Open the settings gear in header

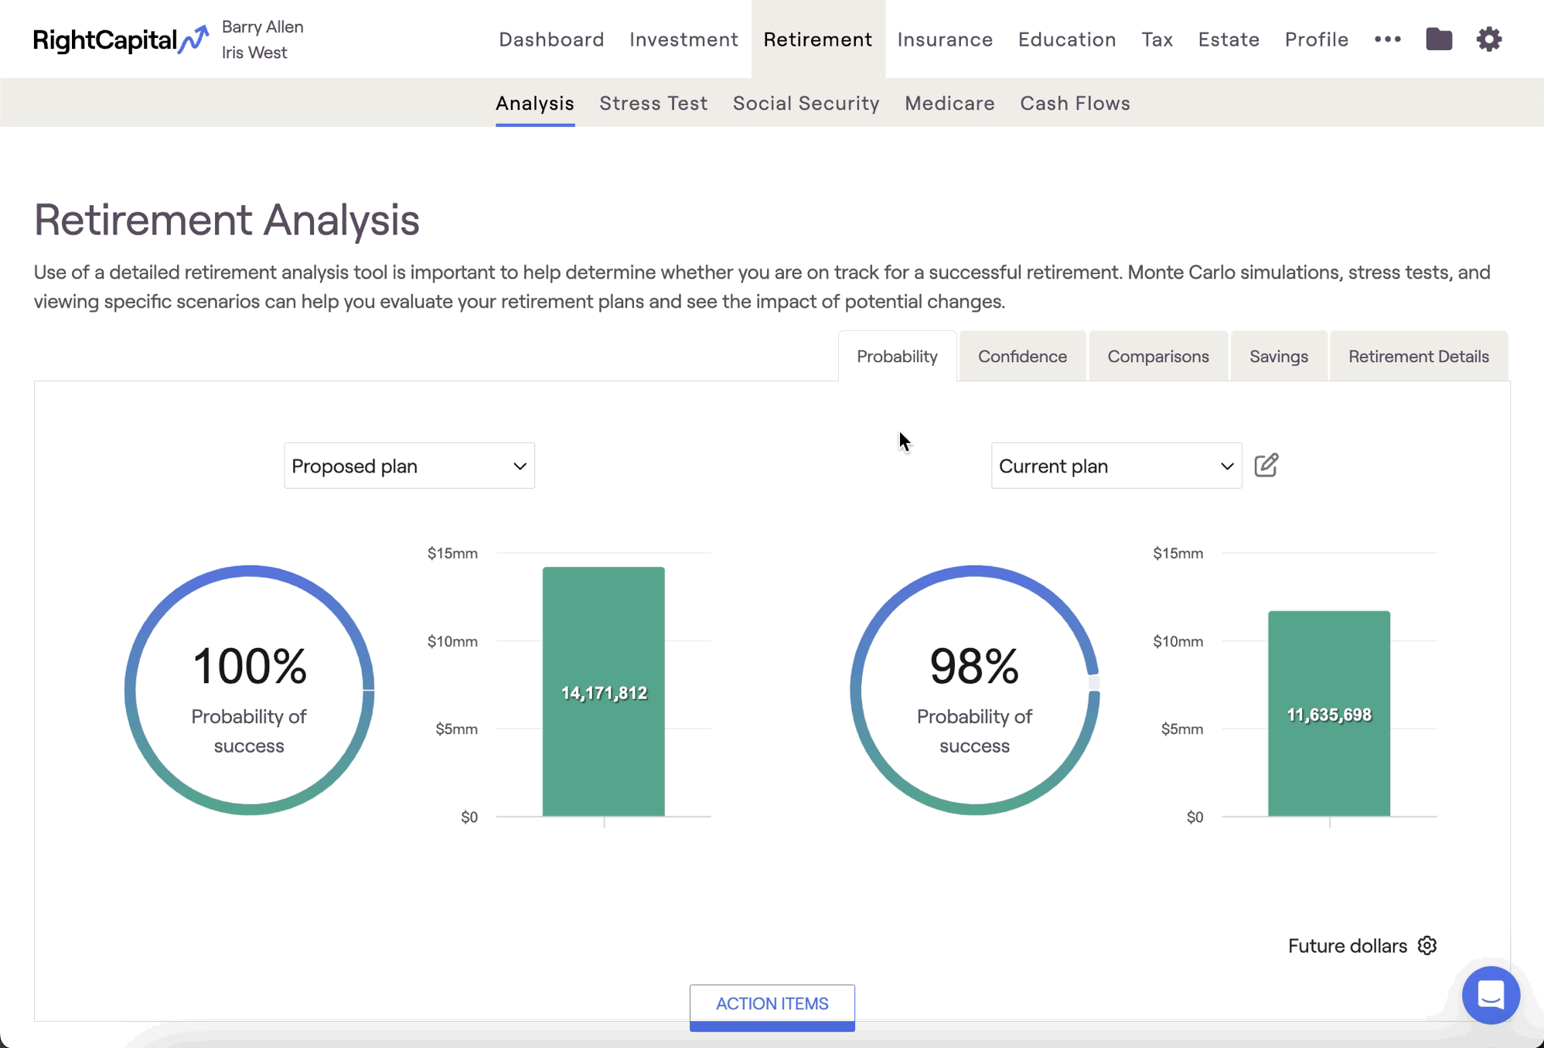(x=1488, y=39)
